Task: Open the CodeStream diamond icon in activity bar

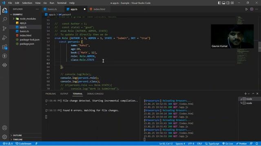Action: [x=4, y=65]
